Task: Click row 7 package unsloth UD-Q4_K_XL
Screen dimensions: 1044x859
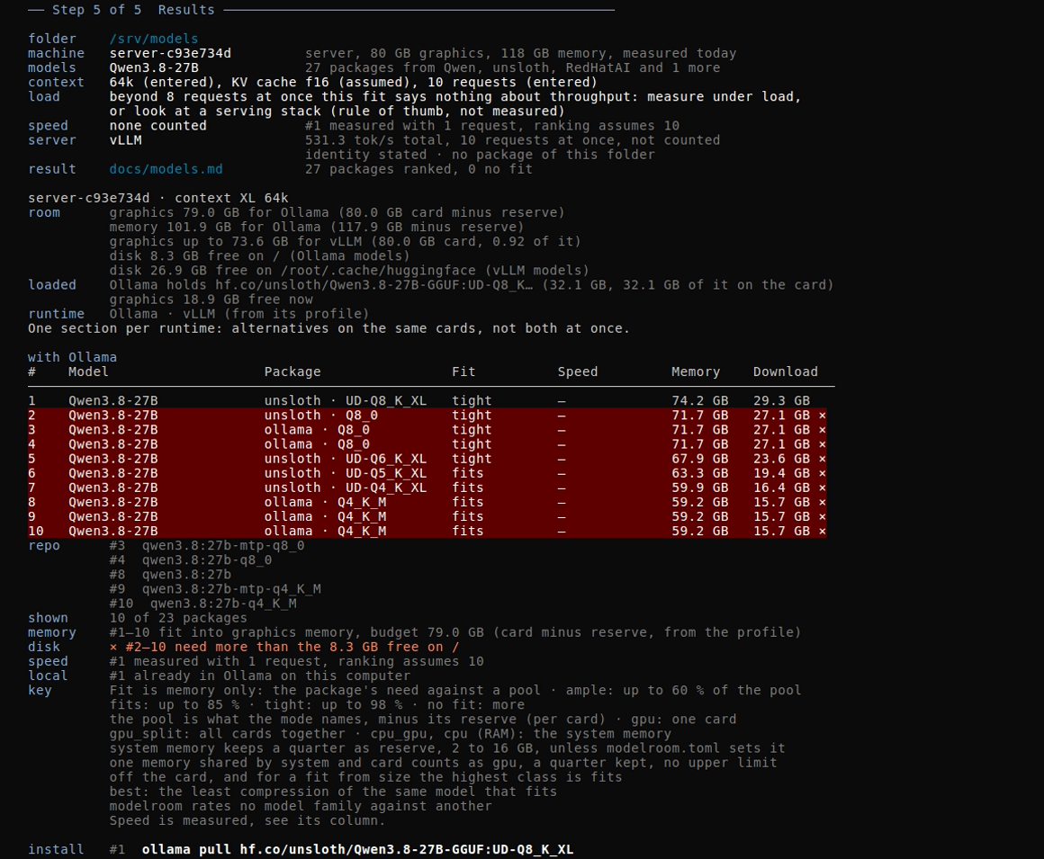Action: tap(346, 488)
